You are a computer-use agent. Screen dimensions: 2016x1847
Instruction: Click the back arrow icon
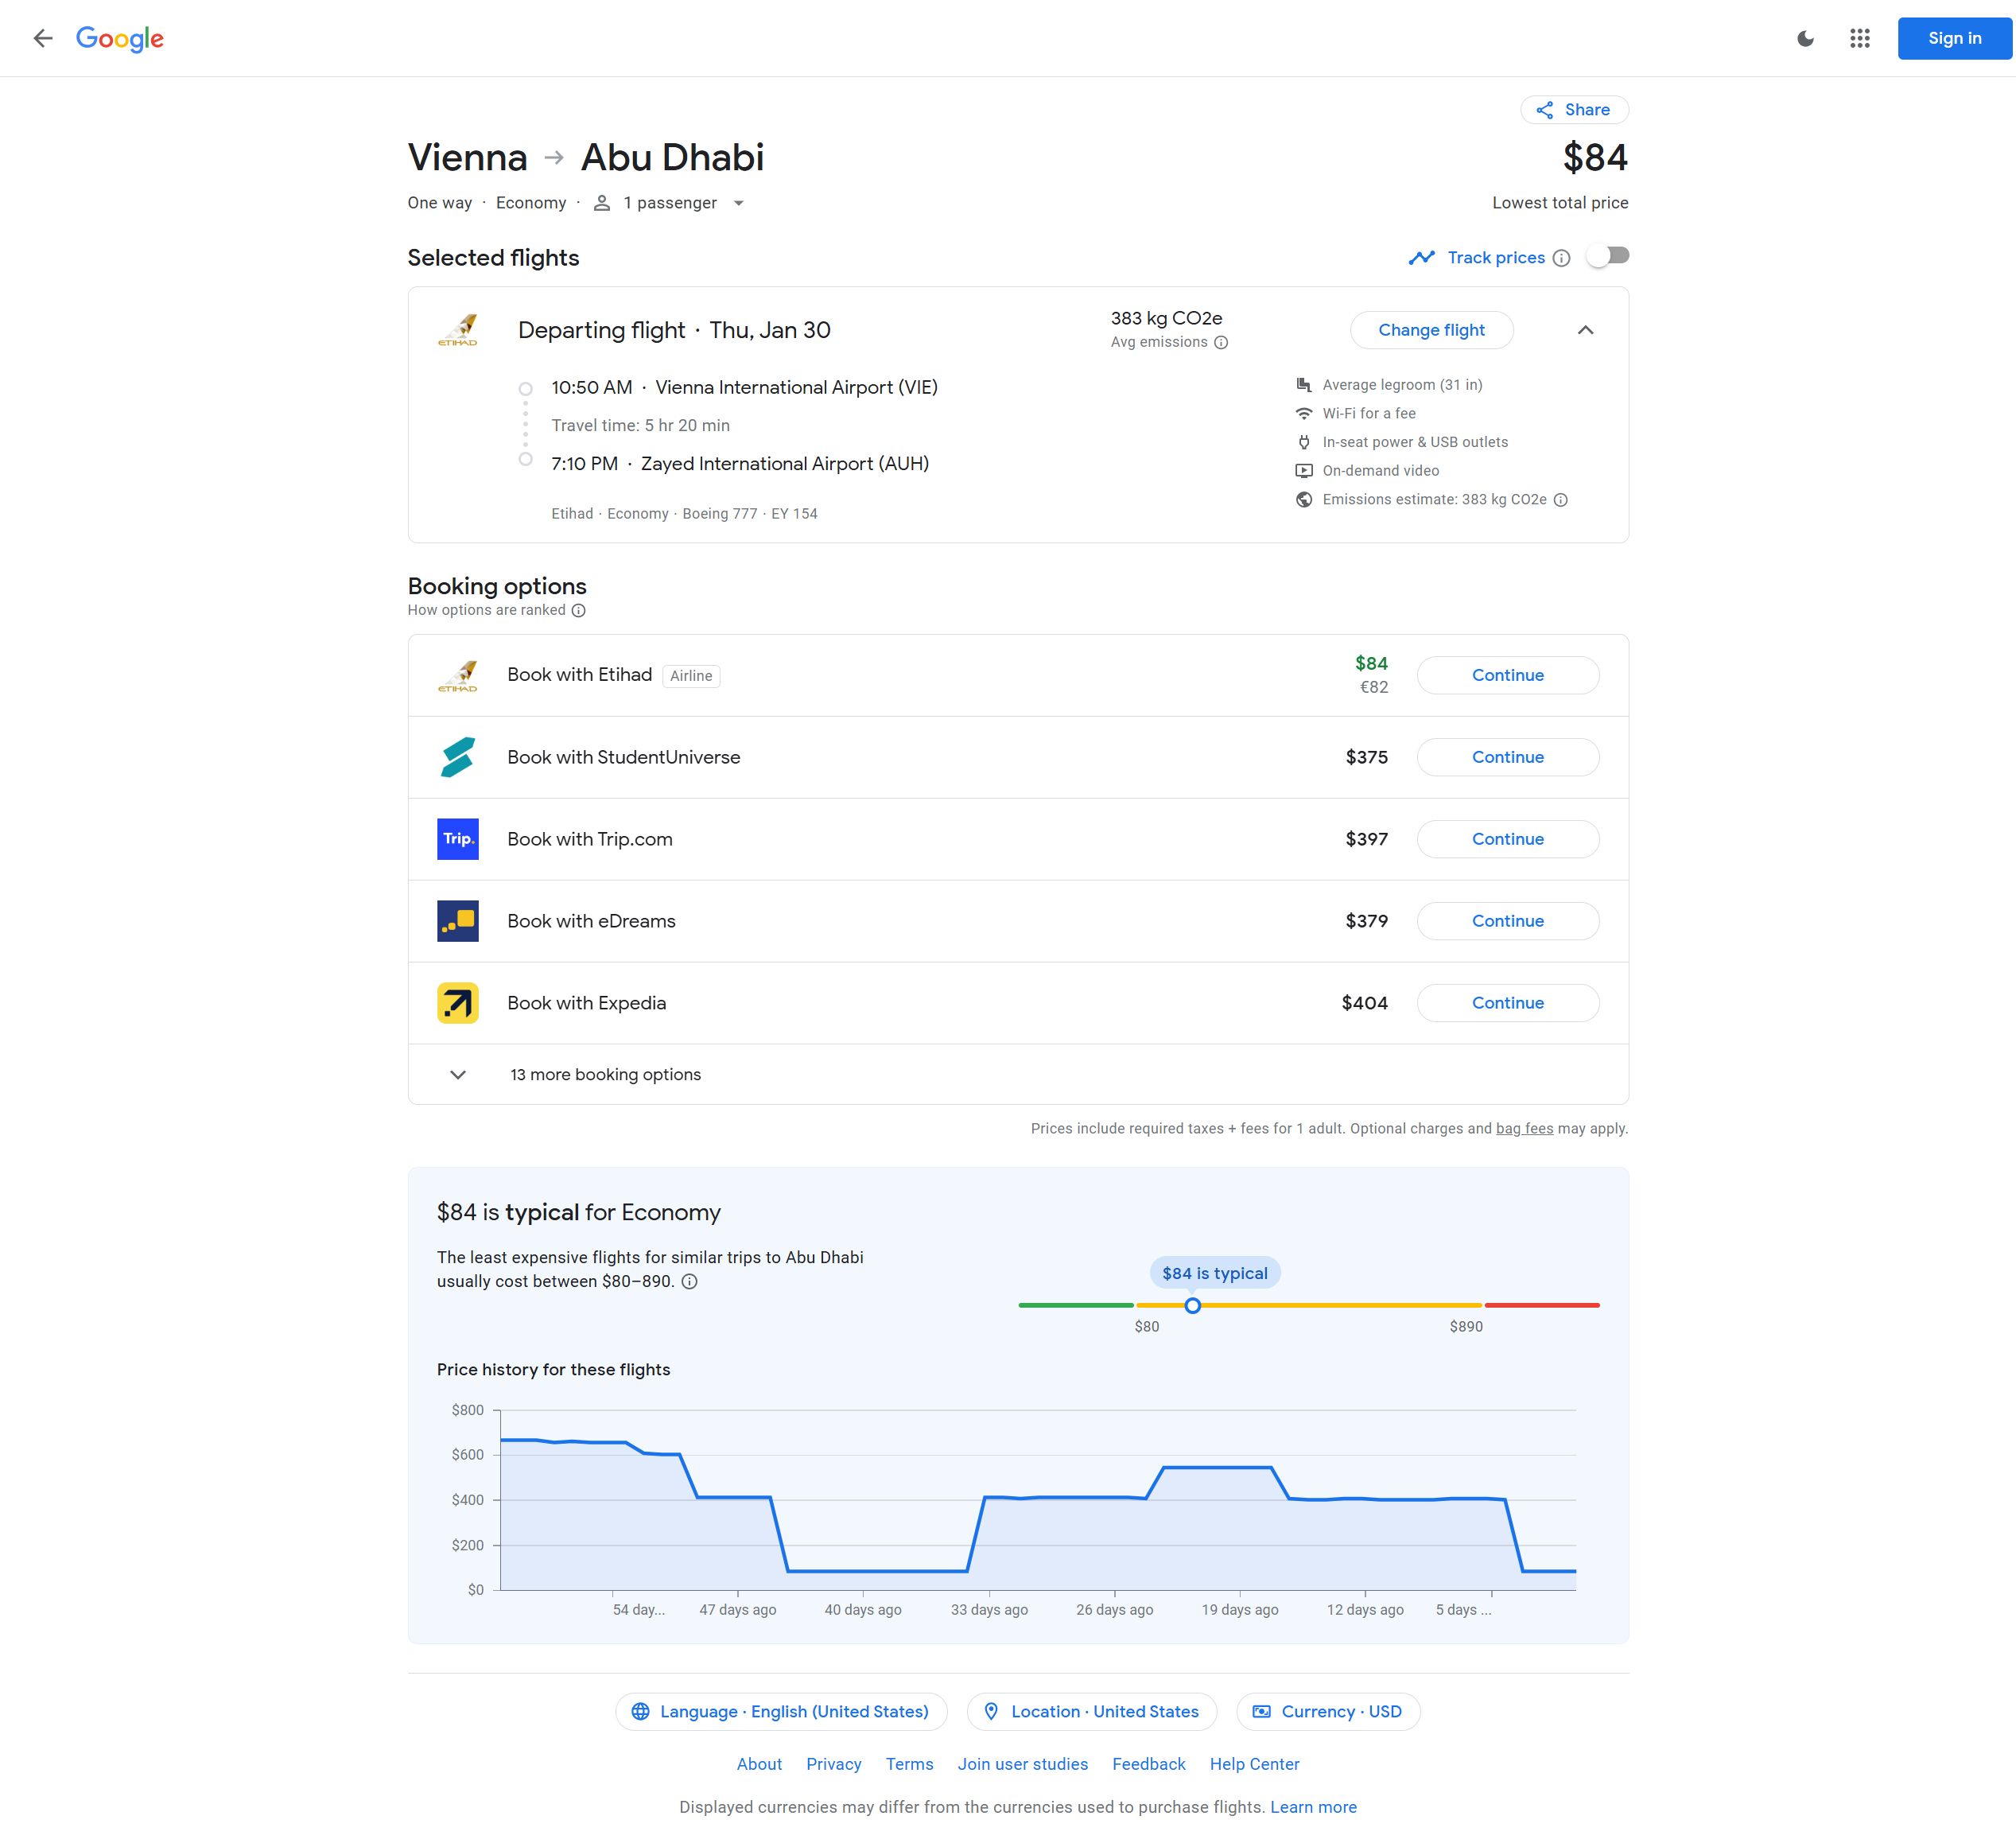click(42, 38)
